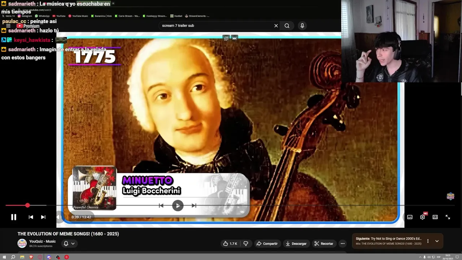Open notification bell dropdown for YouQuiz
This screenshot has width=462, height=260.
[x=69, y=244]
